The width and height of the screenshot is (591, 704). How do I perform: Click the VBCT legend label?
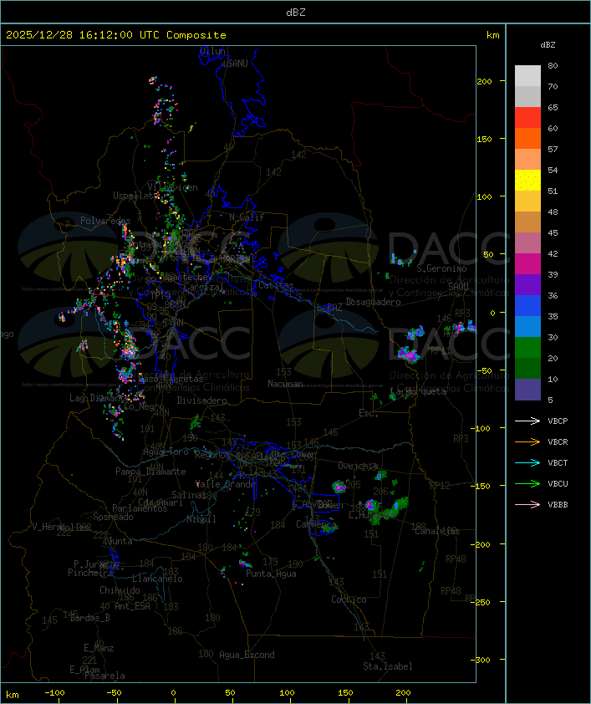coord(558,462)
